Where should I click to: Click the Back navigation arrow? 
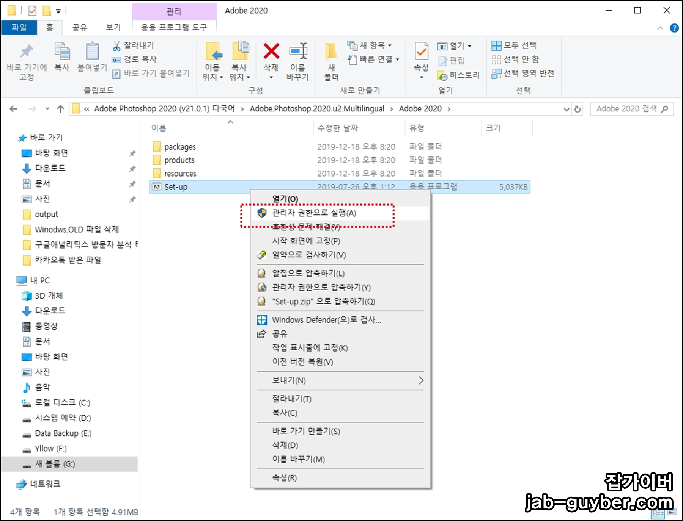pyautogui.click(x=14, y=109)
